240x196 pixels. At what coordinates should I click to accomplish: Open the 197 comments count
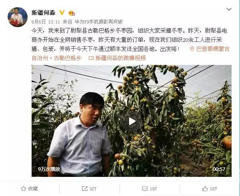point(153,189)
